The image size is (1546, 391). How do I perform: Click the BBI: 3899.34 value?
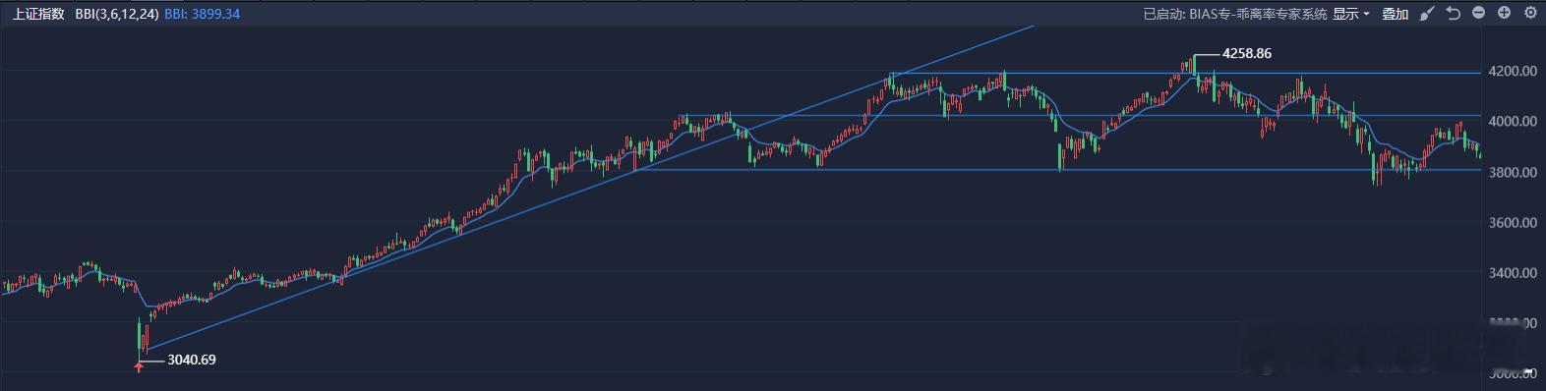tap(203, 14)
